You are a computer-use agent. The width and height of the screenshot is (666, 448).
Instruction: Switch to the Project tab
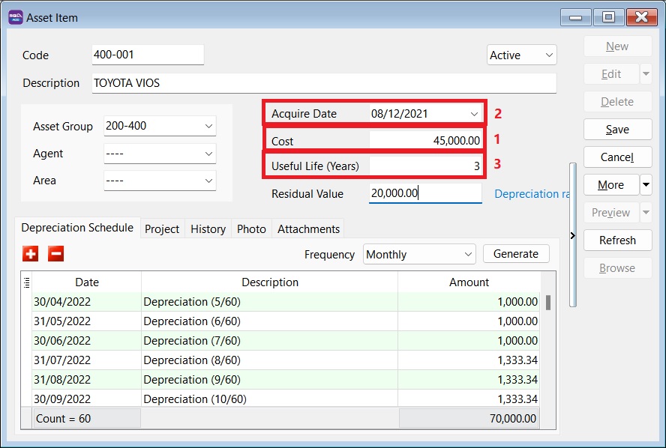[x=162, y=229]
